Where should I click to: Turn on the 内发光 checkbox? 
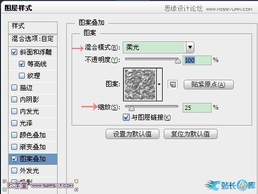[14, 111]
